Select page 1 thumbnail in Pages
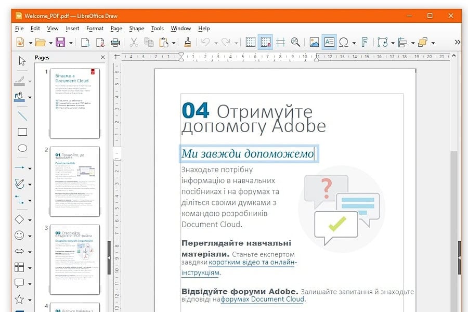 pos(74,103)
